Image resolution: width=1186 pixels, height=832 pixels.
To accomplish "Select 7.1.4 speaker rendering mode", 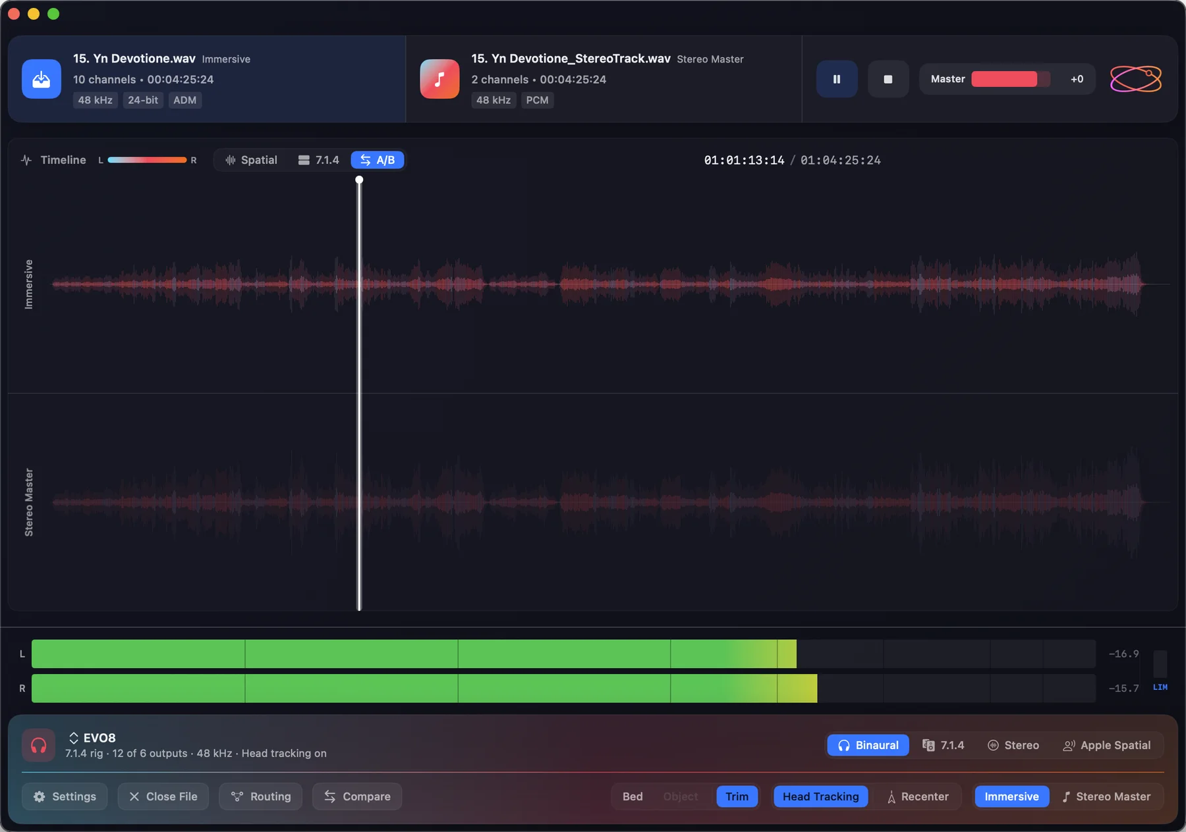I will [x=944, y=745].
